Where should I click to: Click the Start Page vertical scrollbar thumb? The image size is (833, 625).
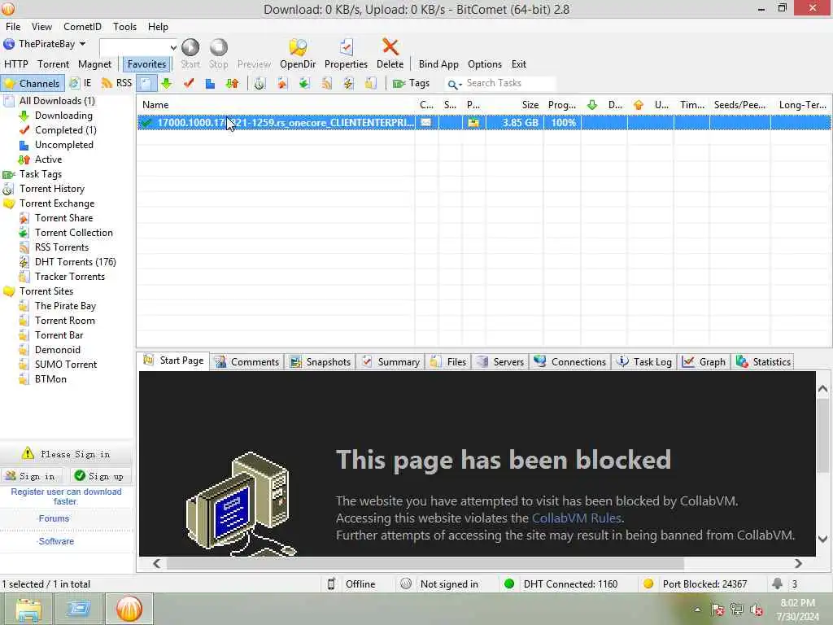coord(822,436)
